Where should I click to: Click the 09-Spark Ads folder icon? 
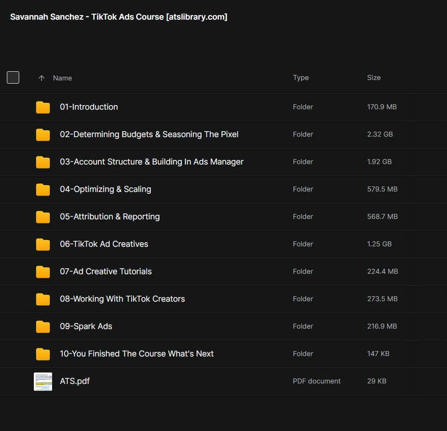pyautogui.click(x=43, y=326)
